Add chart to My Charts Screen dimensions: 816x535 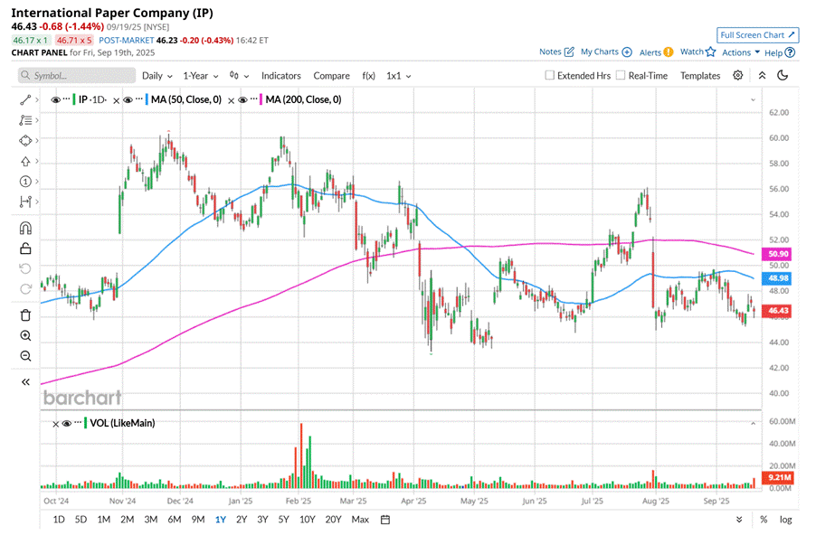point(606,52)
